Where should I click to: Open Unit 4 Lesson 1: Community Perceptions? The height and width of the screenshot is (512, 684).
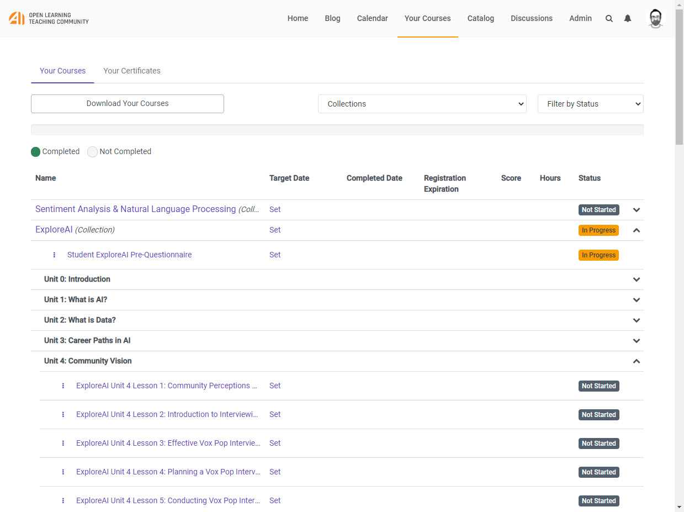(167, 386)
